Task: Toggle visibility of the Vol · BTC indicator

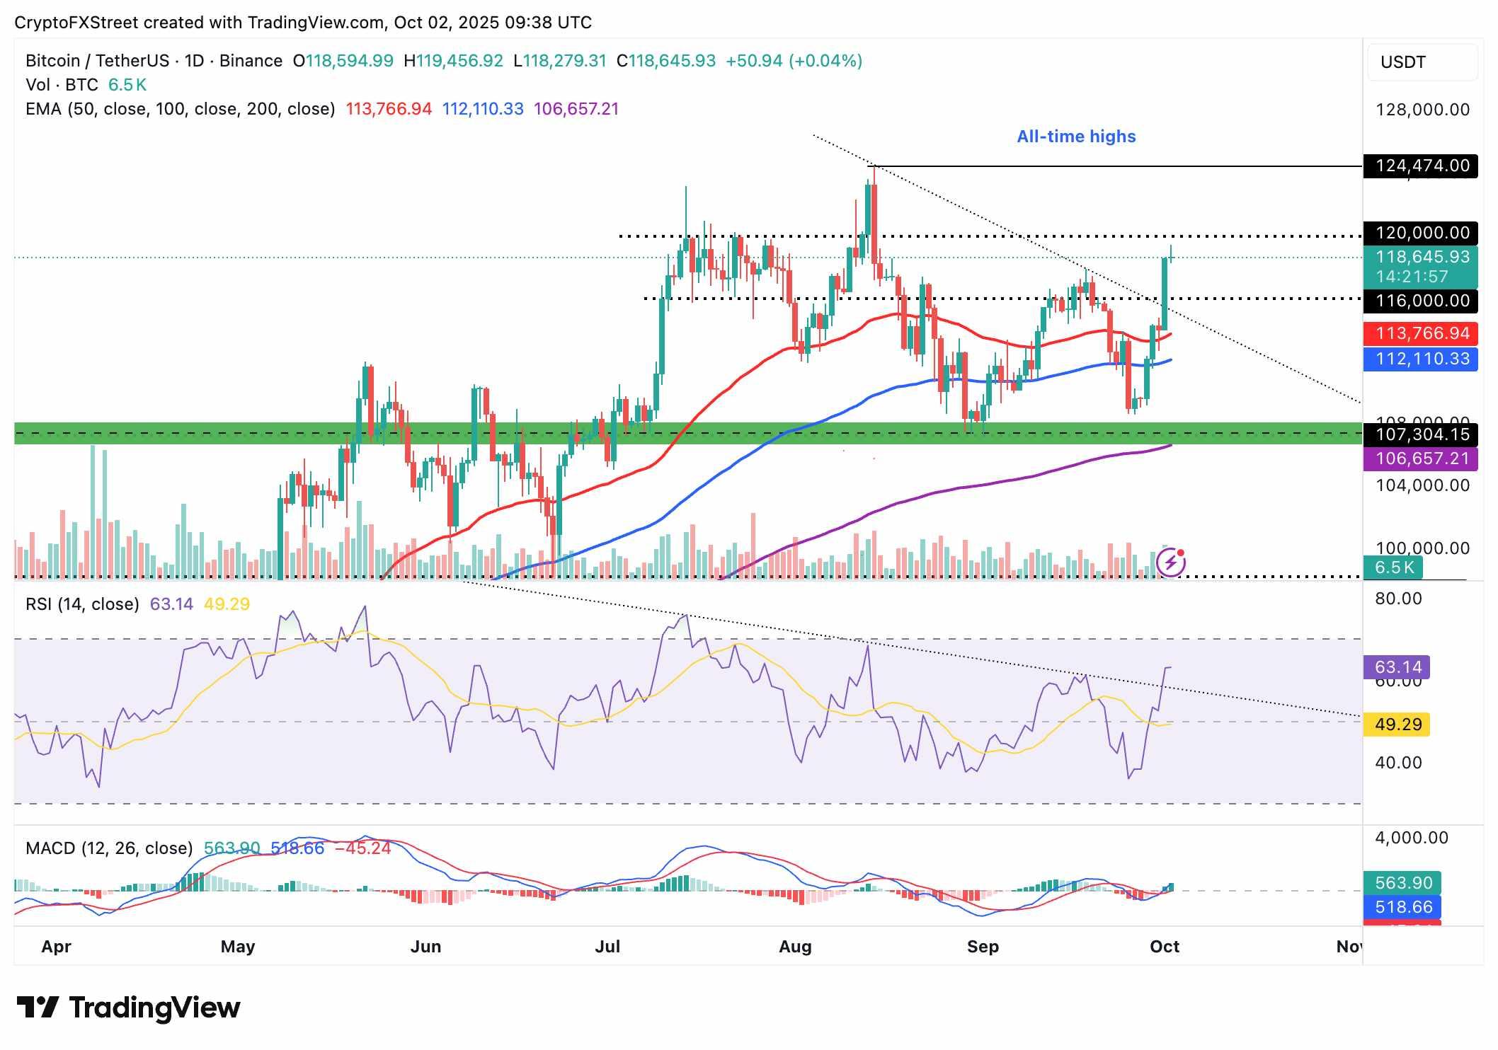Action: [60, 84]
